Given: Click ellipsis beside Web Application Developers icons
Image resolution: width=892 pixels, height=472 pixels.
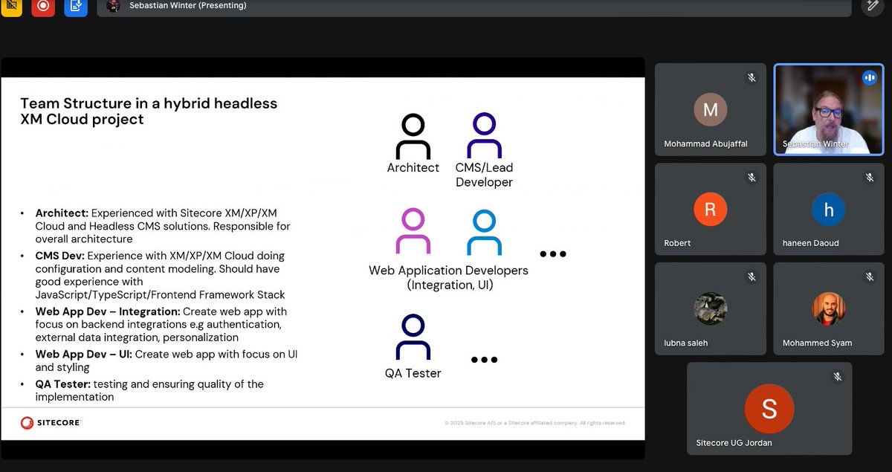Looking at the screenshot, I should point(553,254).
